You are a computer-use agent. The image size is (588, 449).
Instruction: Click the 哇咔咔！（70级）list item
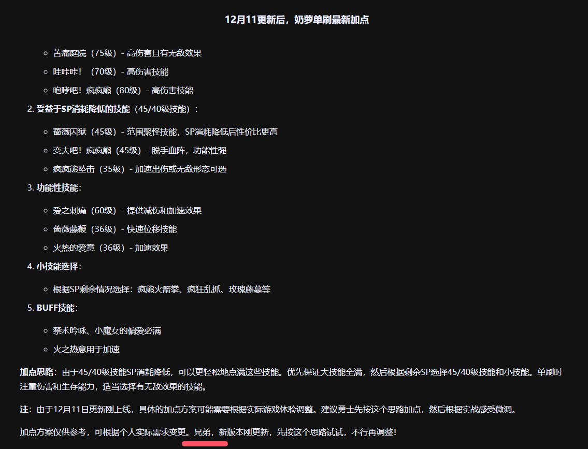(x=110, y=72)
